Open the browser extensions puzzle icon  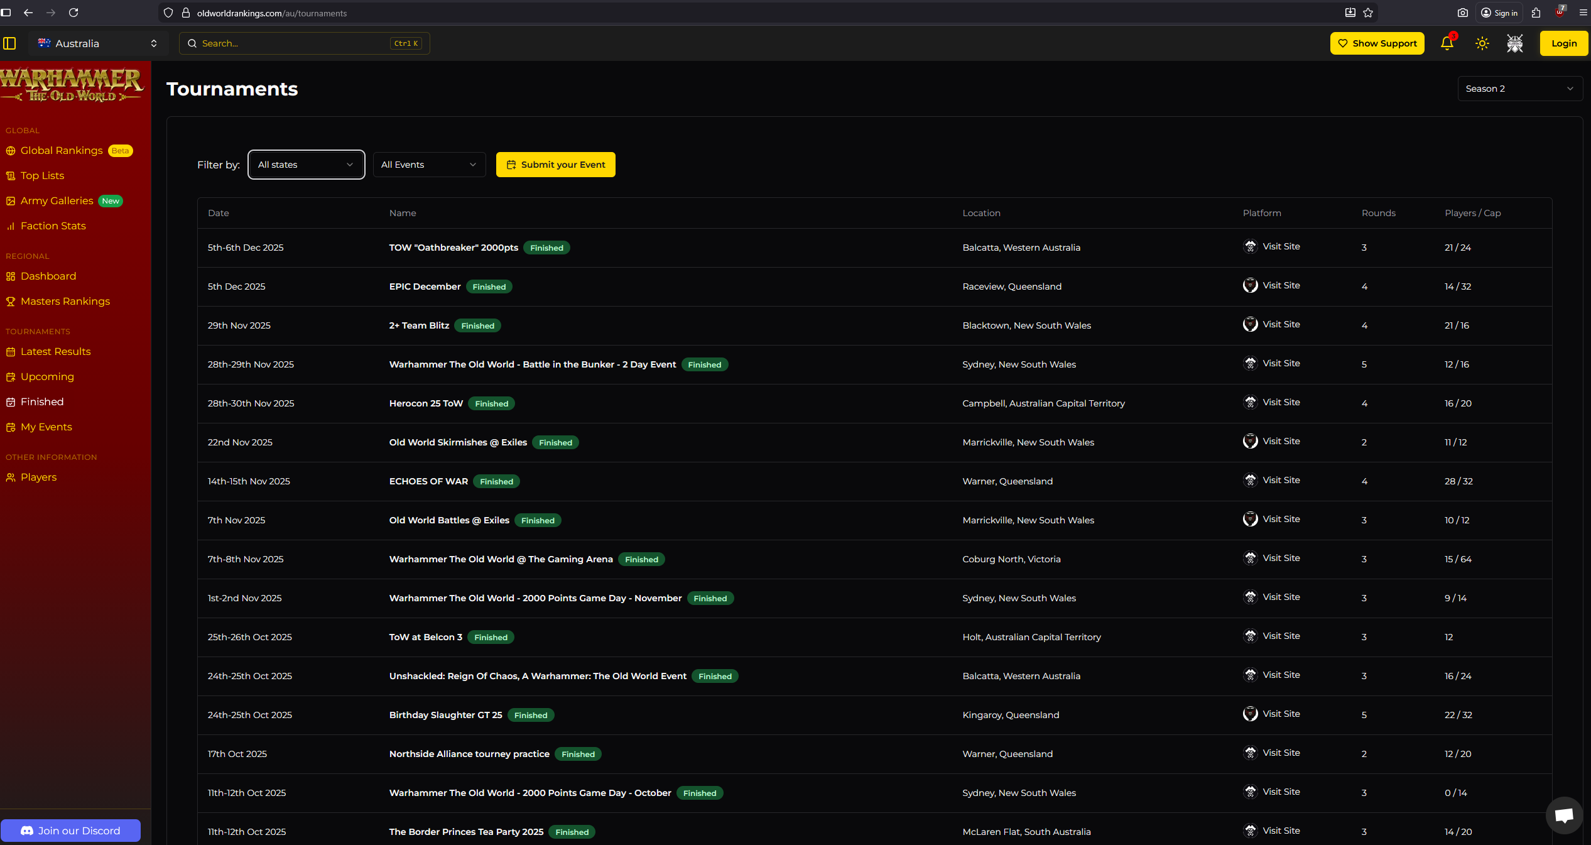tap(1536, 13)
